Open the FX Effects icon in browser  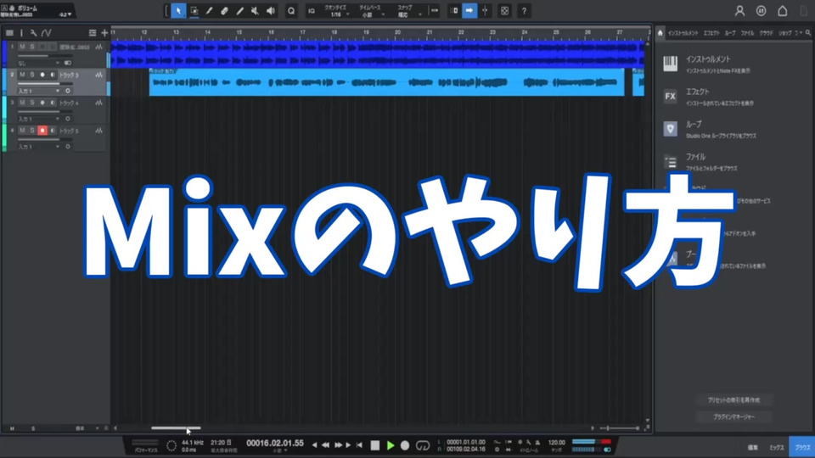tap(671, 96)
